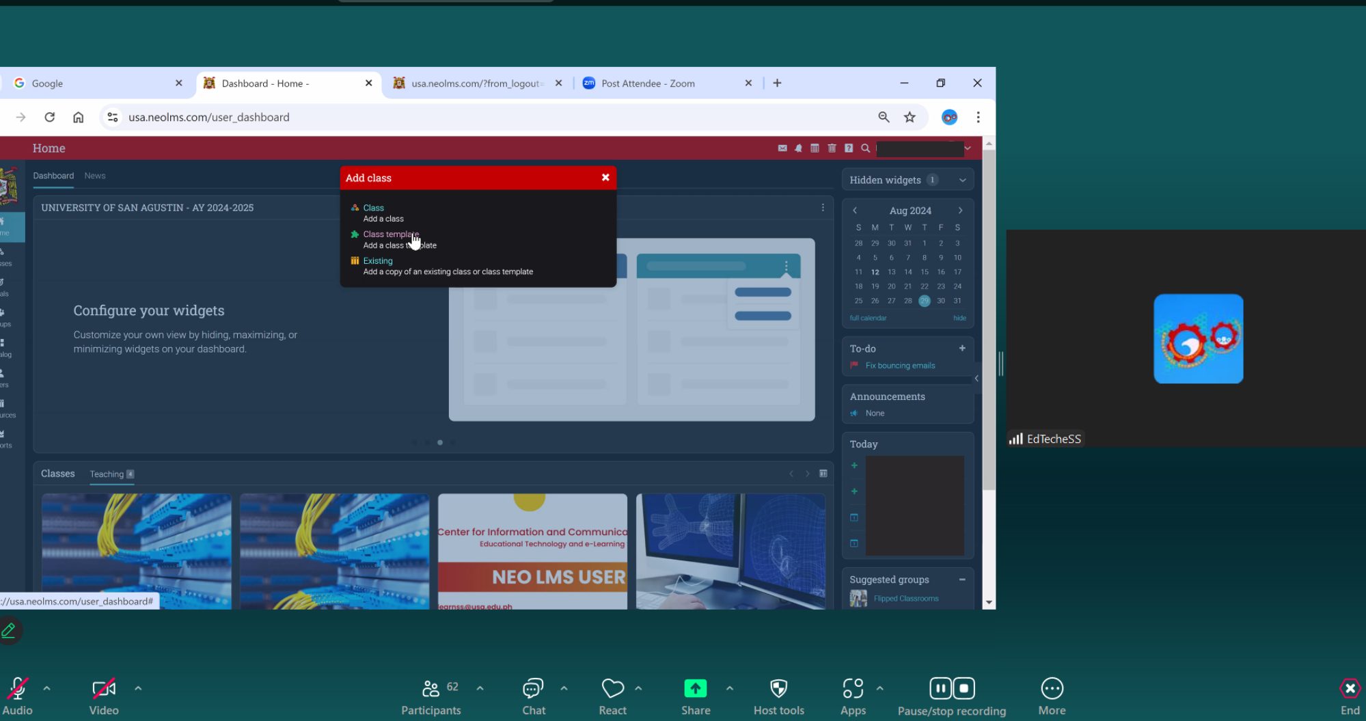Go to third carousel dot
1366x721 pixels.
click(440, 443)
